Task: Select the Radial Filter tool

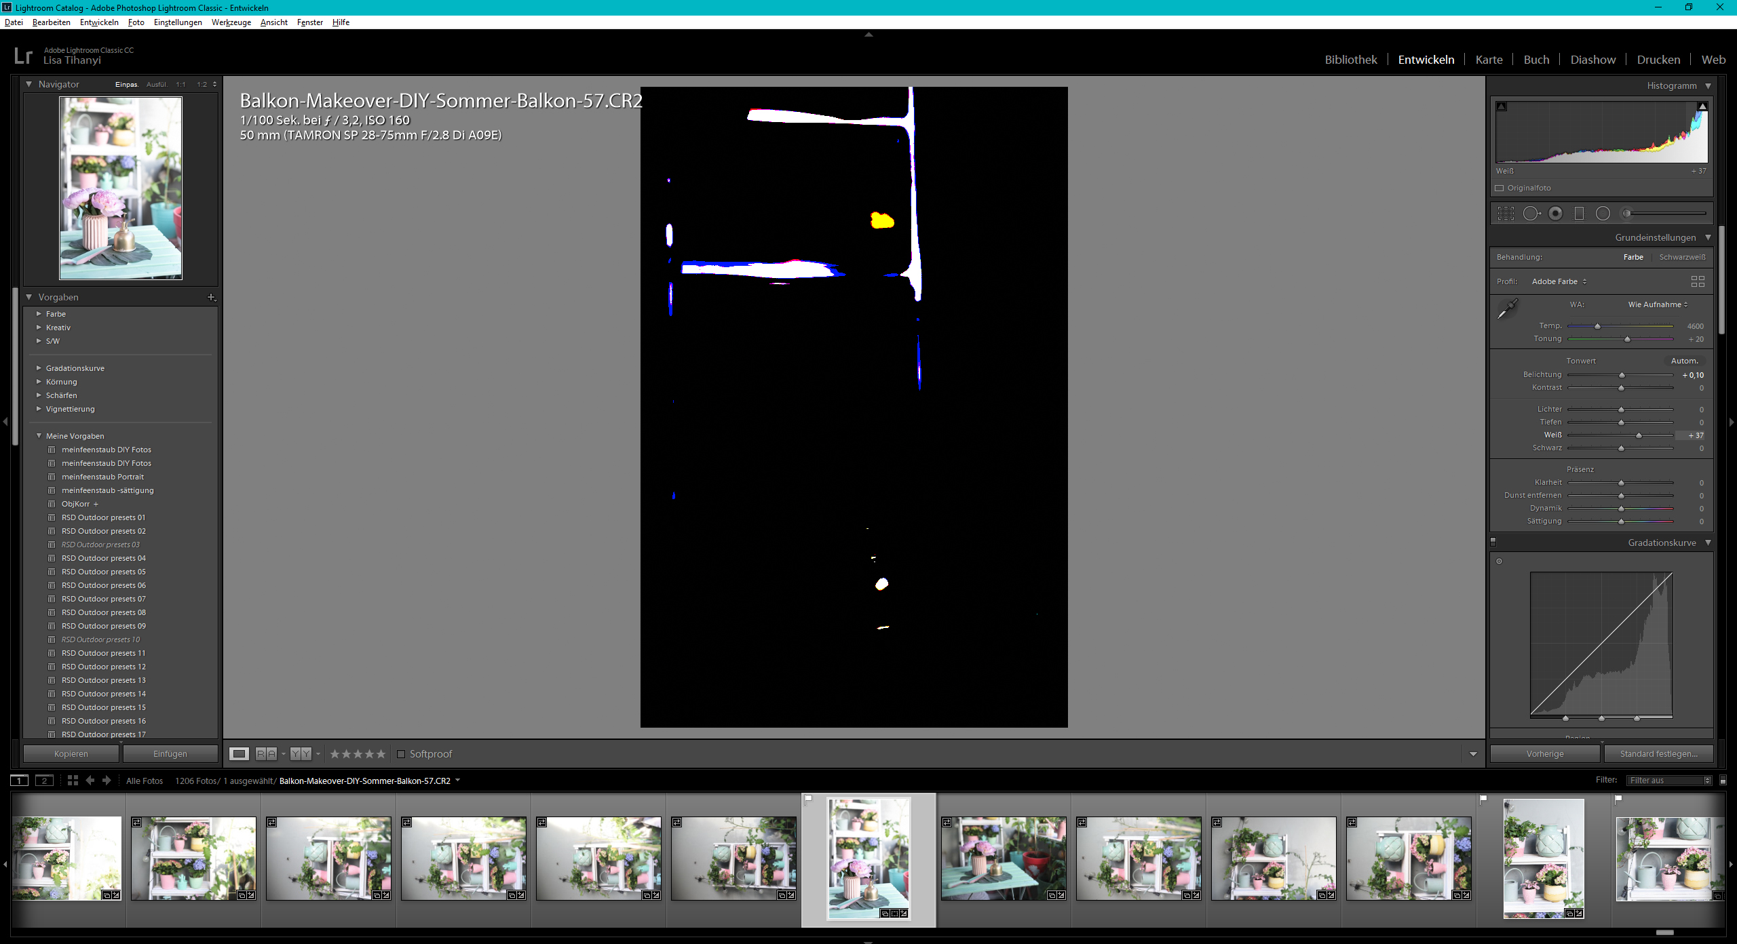Action: tap(1603, 214)
